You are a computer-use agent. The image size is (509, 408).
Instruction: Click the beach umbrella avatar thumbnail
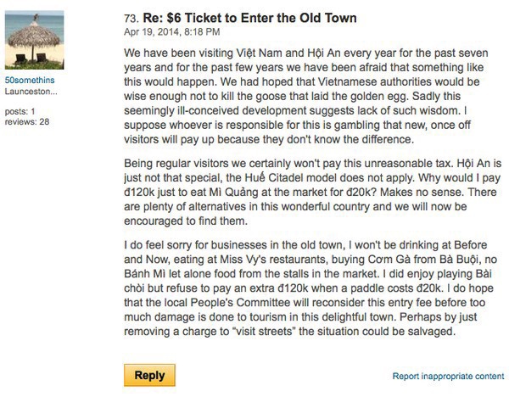tap(34, 38)
